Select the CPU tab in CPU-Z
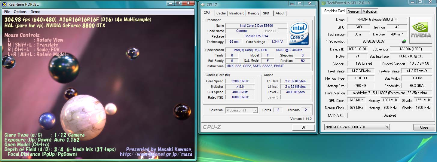Screen dimensions: 437x162 207,13
